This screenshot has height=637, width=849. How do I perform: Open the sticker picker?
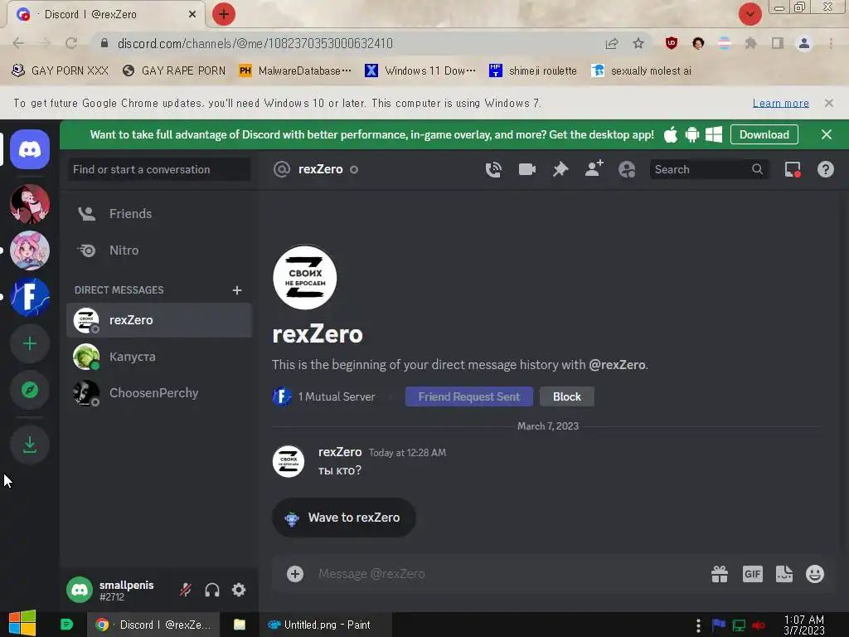click(784, 574)
